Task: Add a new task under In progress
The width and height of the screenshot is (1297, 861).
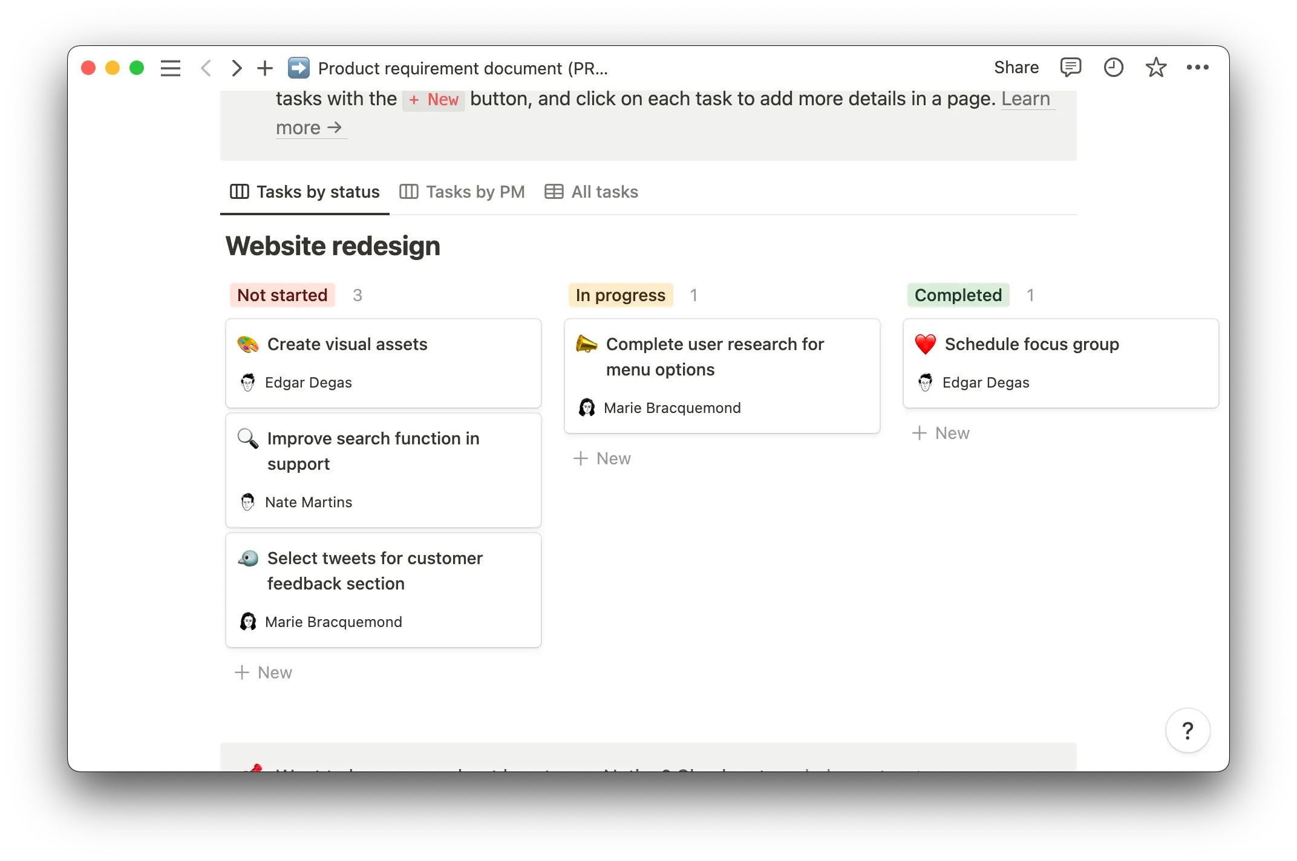Action: click(603, 458)
